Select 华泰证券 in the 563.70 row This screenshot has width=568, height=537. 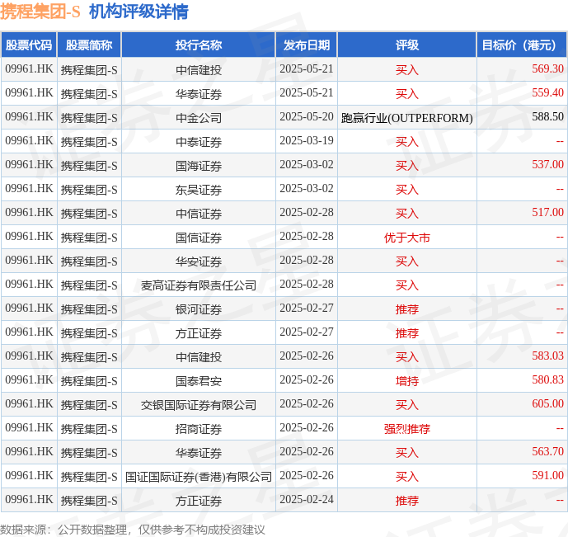pyautogui.click(x=199, y=453)
